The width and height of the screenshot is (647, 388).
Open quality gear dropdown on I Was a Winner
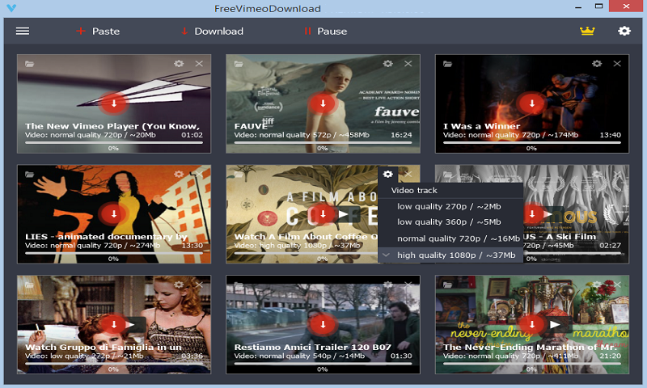click(x=597, y=63)
